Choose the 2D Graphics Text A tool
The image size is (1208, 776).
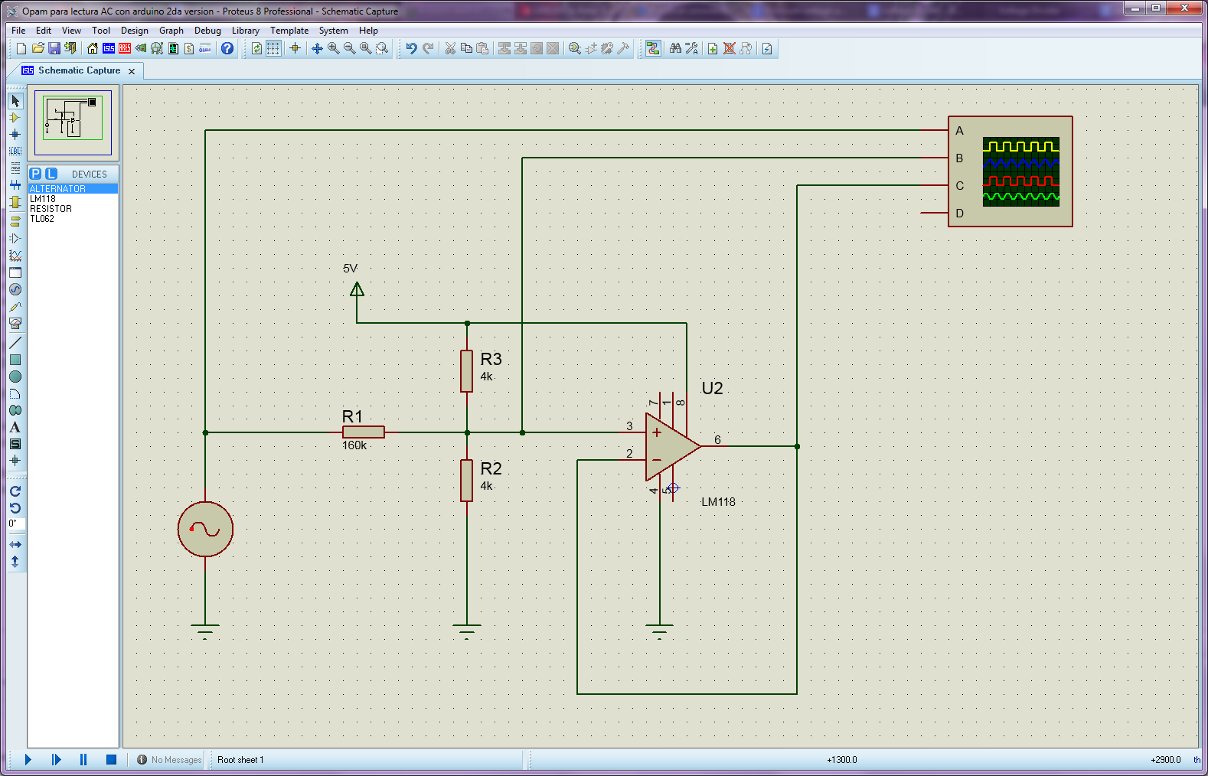[x=15, y=427]
